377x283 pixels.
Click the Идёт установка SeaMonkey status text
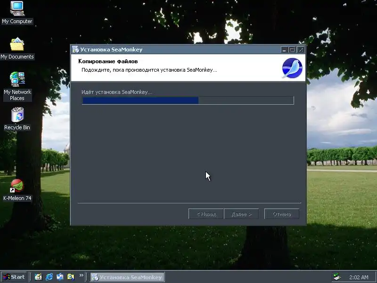point(117,92)
